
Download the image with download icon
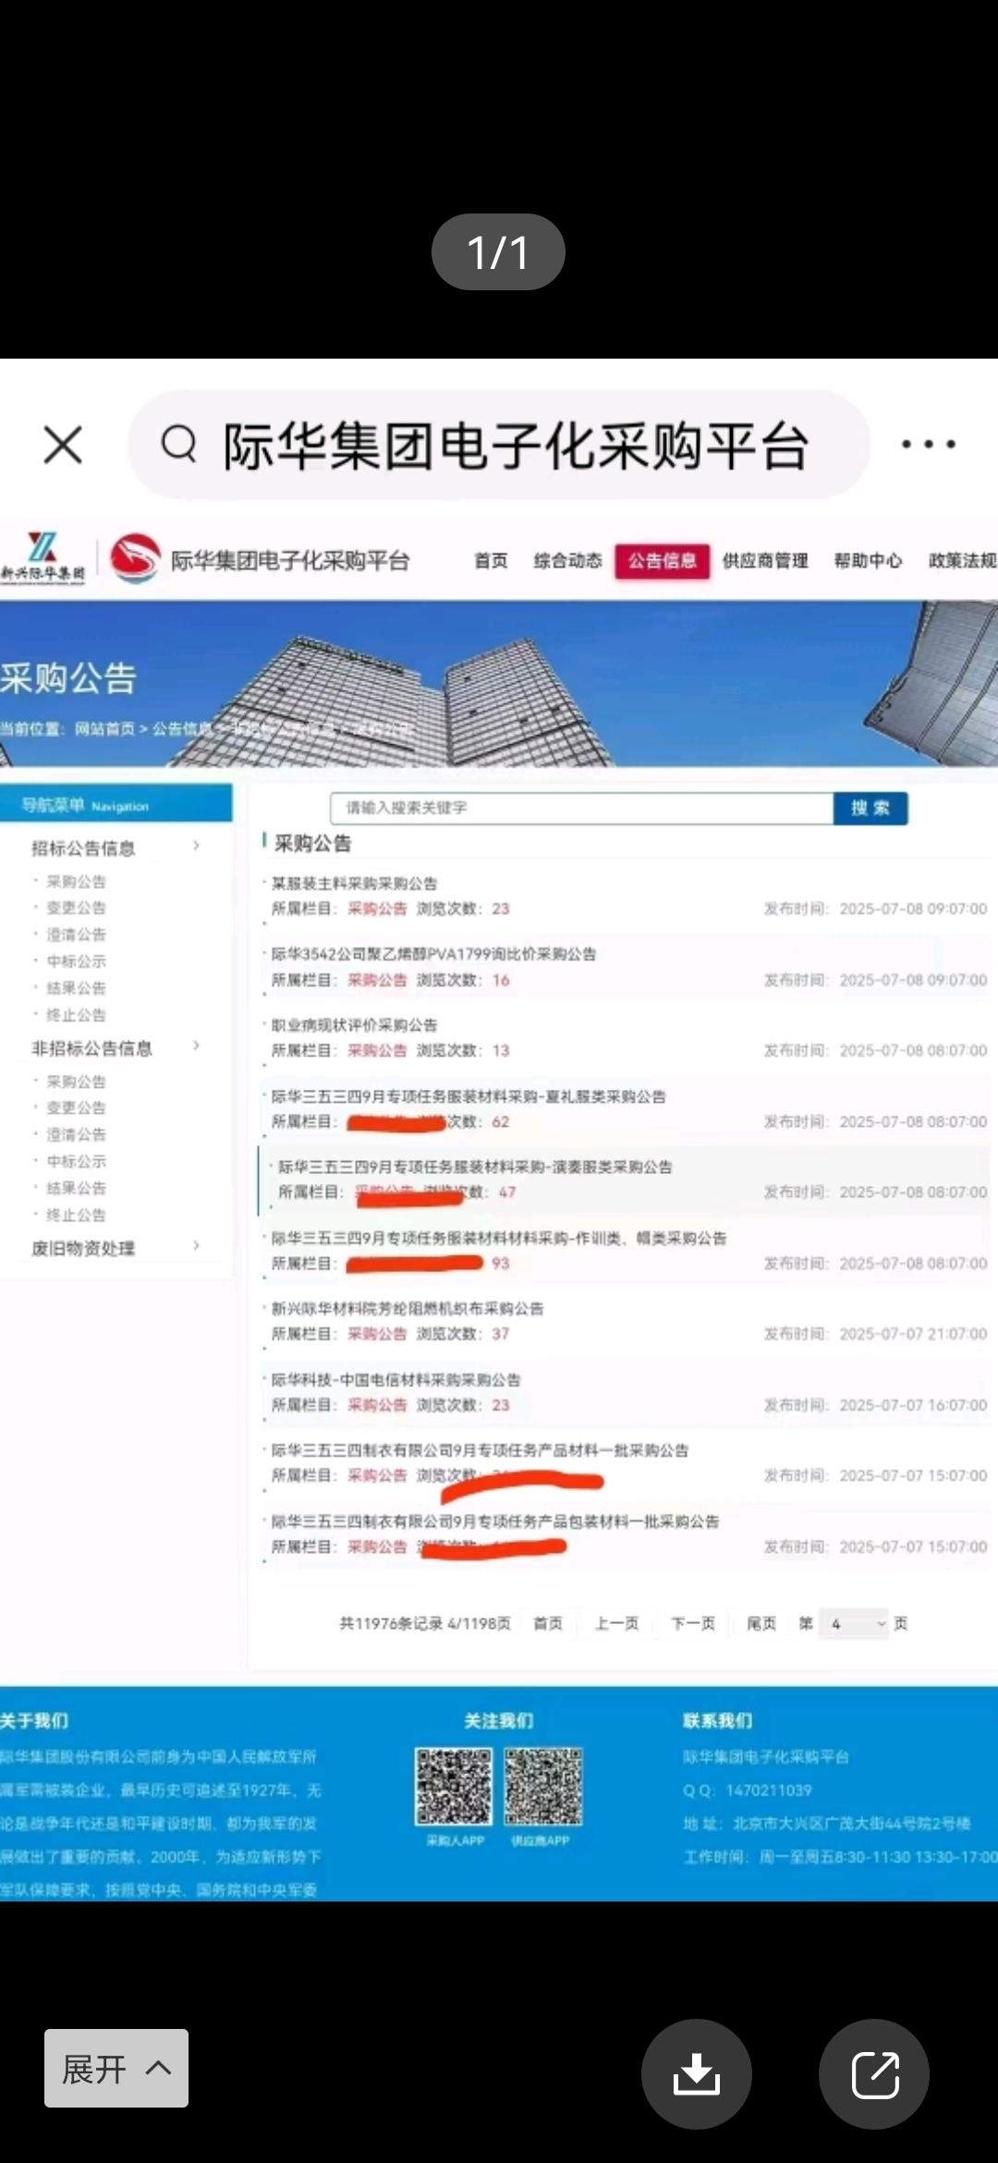(697, 2073)
